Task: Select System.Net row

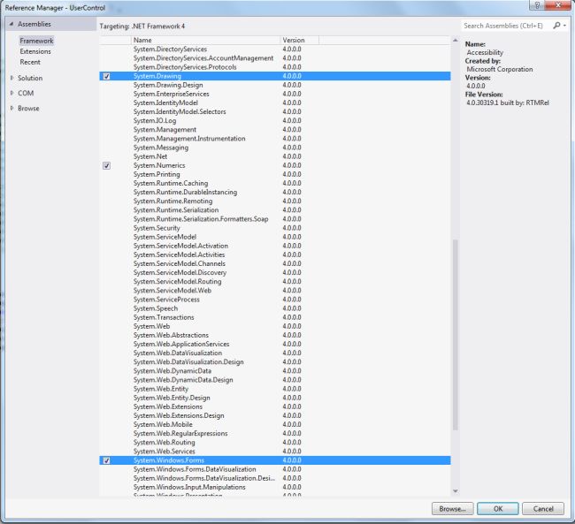Action: (x=274, y=156)
